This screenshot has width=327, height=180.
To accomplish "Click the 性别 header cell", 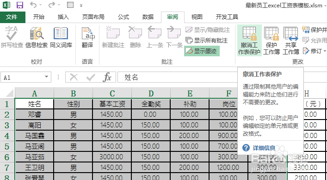I will pos(73,104).
